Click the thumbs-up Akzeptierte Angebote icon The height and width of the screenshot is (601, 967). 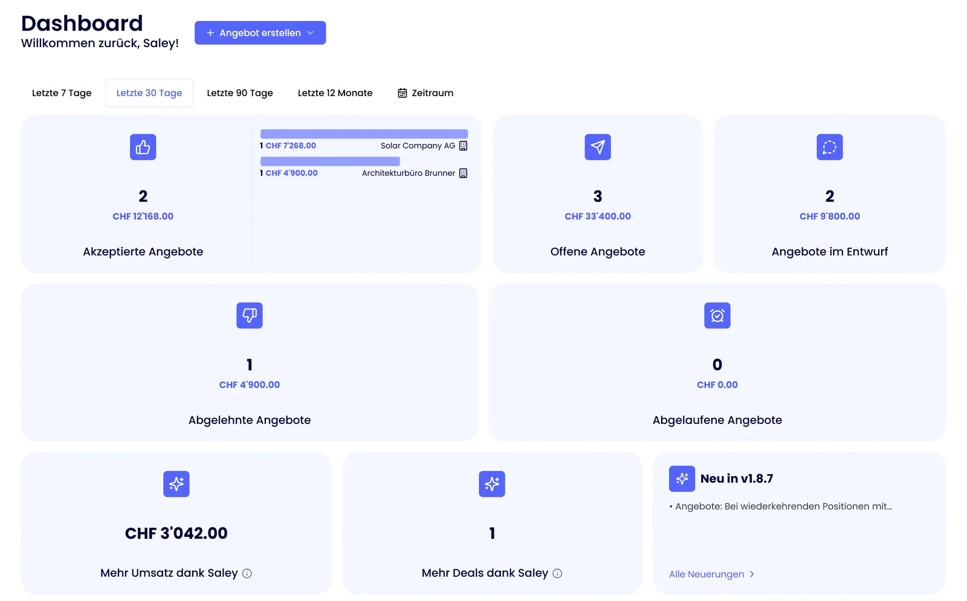coord(143,147)
